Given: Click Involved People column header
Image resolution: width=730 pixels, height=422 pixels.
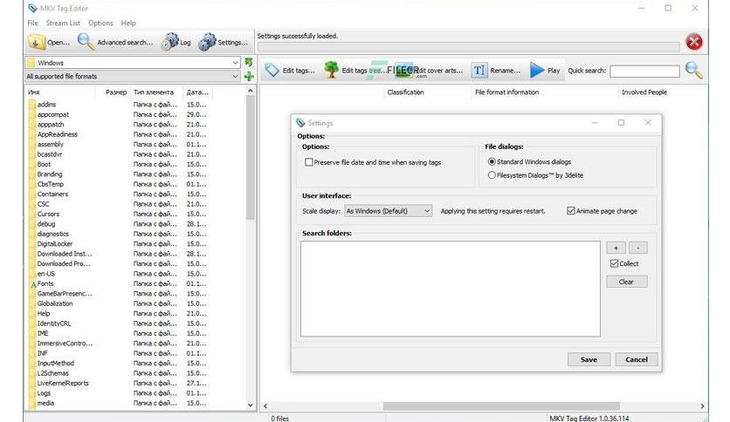Looking at the screenshot, I should (x=644, y=92).
